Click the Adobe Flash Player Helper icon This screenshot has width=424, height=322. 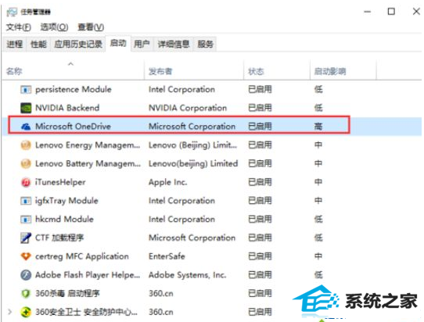point(26,275)
